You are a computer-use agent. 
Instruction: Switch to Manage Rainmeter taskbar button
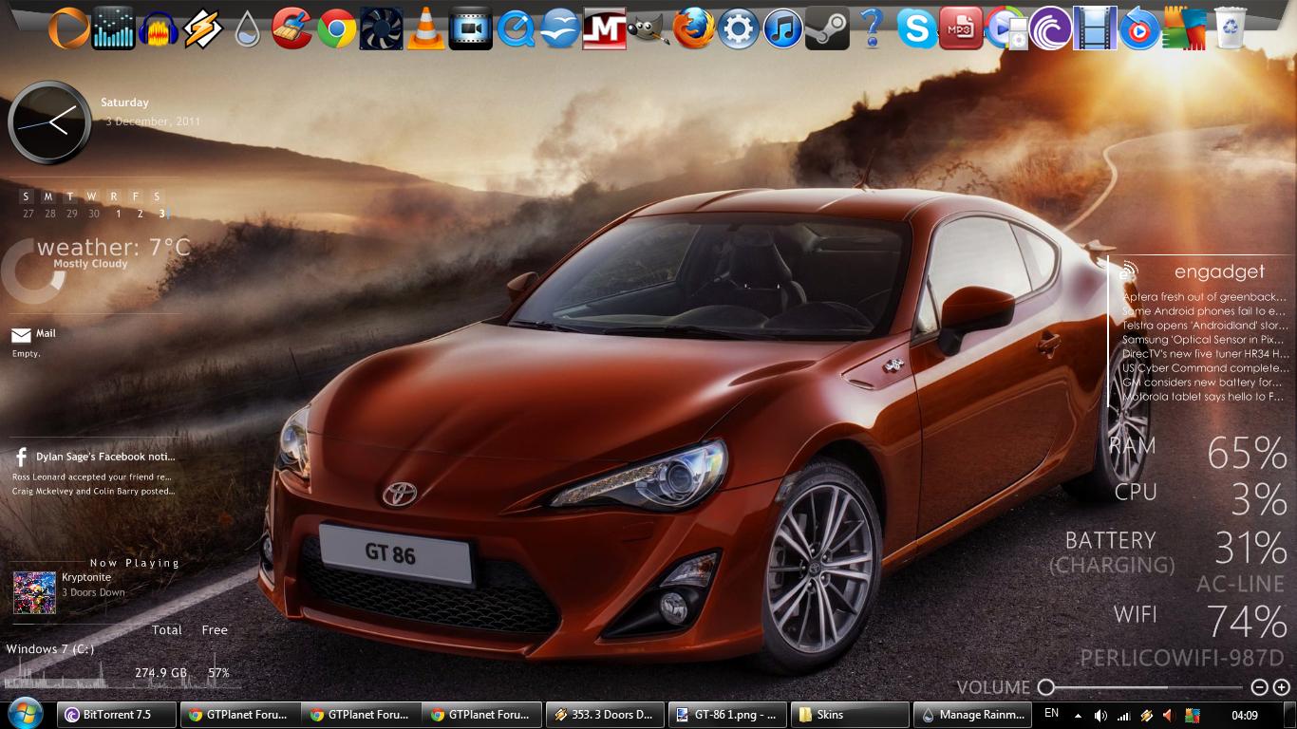(x=972, y=715)
